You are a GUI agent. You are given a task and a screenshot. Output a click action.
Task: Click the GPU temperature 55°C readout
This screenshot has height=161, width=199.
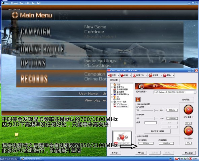coord(188,123)
